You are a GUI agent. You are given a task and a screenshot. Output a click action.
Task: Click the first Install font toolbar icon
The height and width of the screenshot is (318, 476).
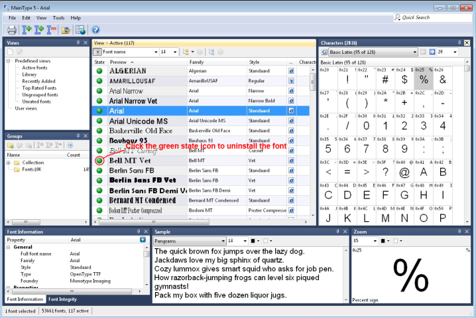tap(27, 30)
